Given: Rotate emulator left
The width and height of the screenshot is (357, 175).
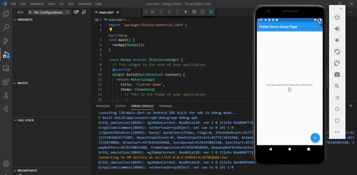Looking at the screenshot, I should (337, 51).
